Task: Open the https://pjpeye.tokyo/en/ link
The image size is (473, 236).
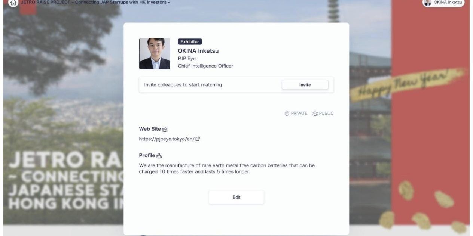Action: coord(167,139)
